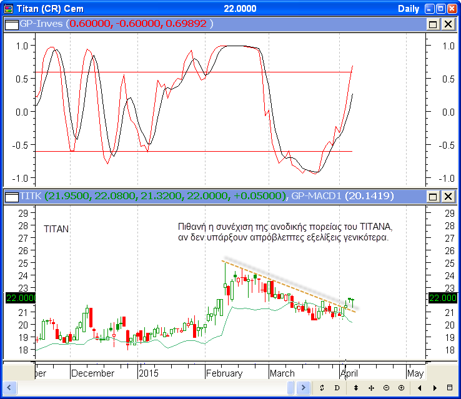Close the TITK price pane
This screenshot has height=399, width=461.
(x=448, y=196)
